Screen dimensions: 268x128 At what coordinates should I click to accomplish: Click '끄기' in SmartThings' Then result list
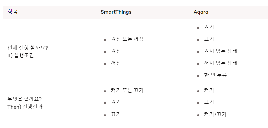coord(116,114)
